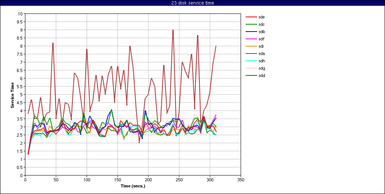Click the x-axis tick label 350
385x194 pixels.
tap(241, 179)
